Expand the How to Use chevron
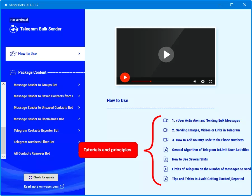Screen dimensions: 252x196 point(79,54)
